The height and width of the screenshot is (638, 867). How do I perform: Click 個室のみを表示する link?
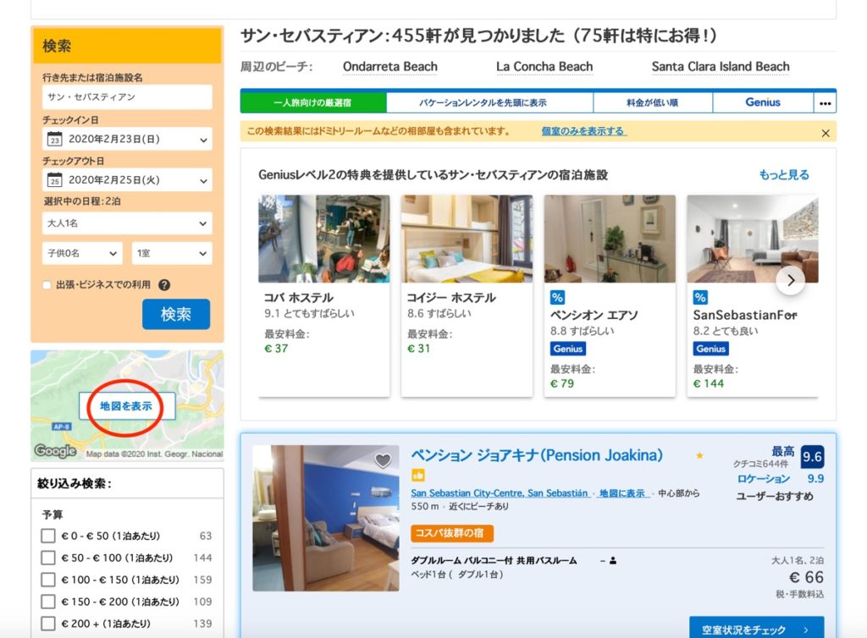(583, 131)
